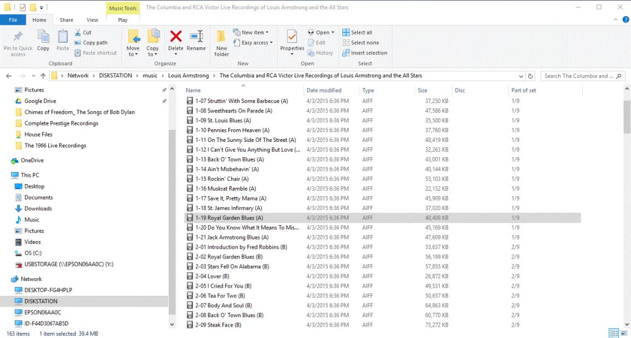Click the Help question mark icon
Image resolution: width=631 pixels, height=338 pixels.
click(626, 20)
